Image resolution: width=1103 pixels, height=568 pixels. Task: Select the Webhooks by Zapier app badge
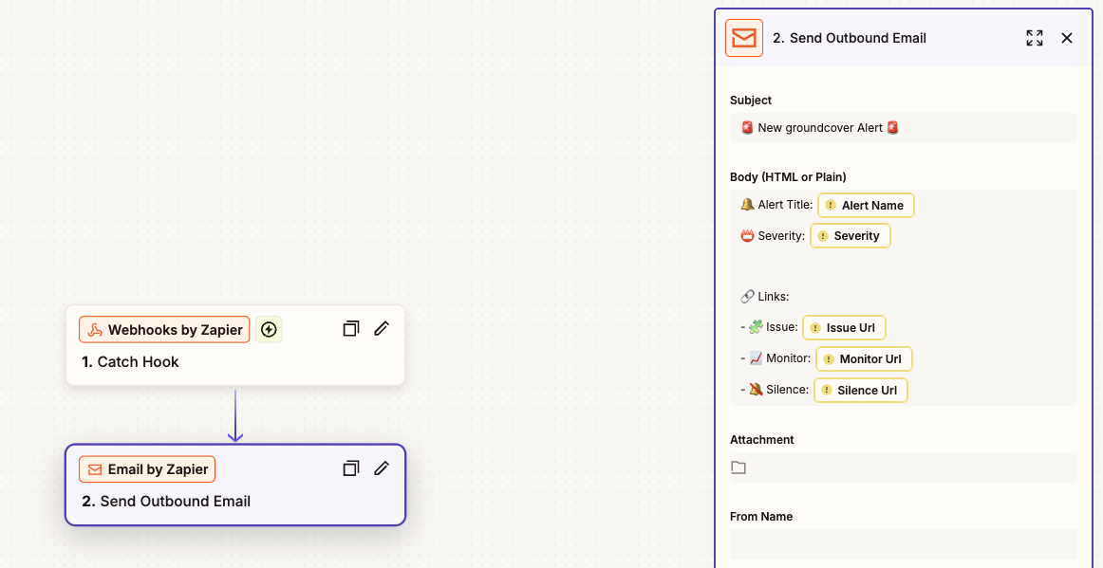coord(164,330)
